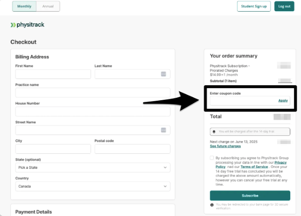Open the State dropdown

(x=93, y=167)
